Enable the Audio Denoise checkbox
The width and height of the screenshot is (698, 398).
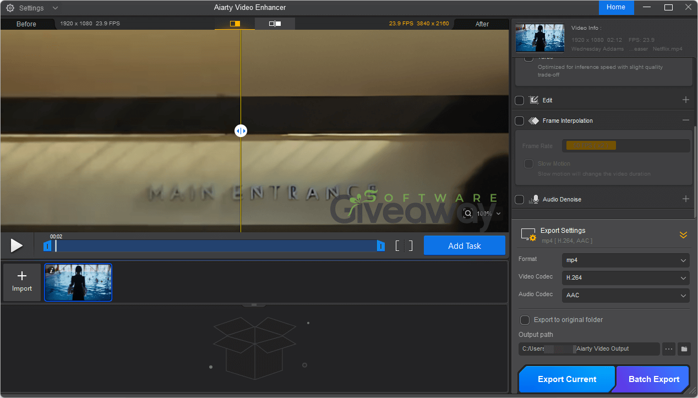coord(519,199)
